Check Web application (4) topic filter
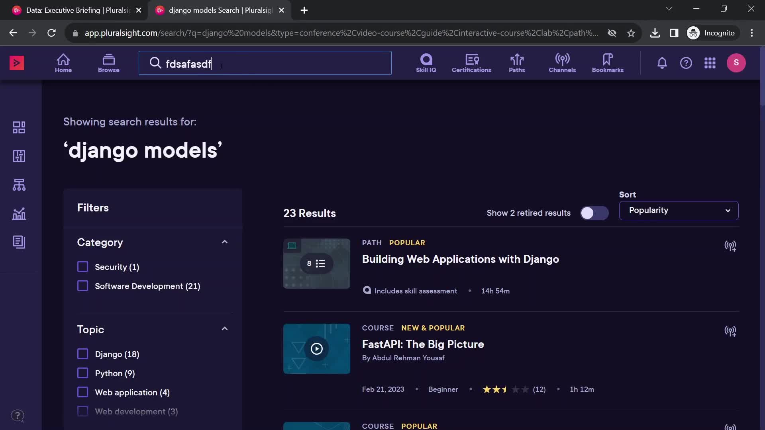 point(82,392)
